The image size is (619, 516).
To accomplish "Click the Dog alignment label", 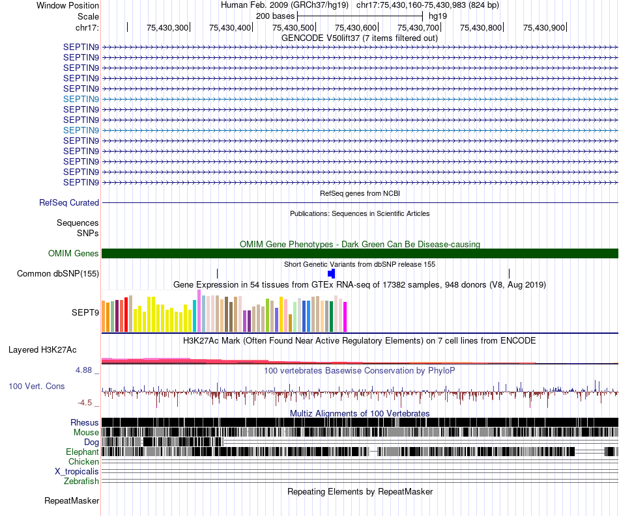I will (92, 442).
